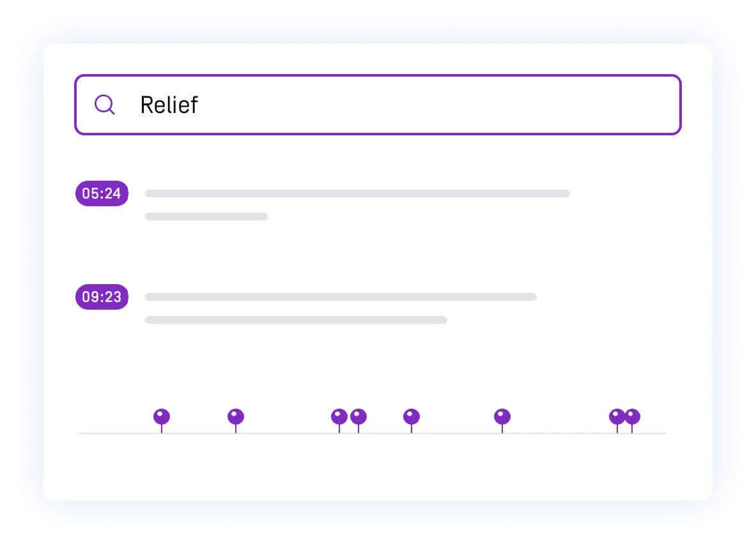Viewport: 756px width, 544px height.
Task: Jump to the 05:24 timestamp badge
Action: (102, 193)
